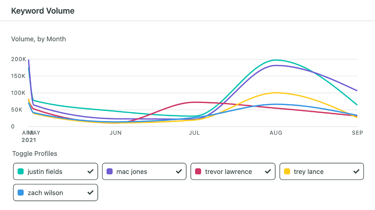The image size is (375, 210).
Task: Click the Keyword Volume panel title
Action: coord(43,11)
